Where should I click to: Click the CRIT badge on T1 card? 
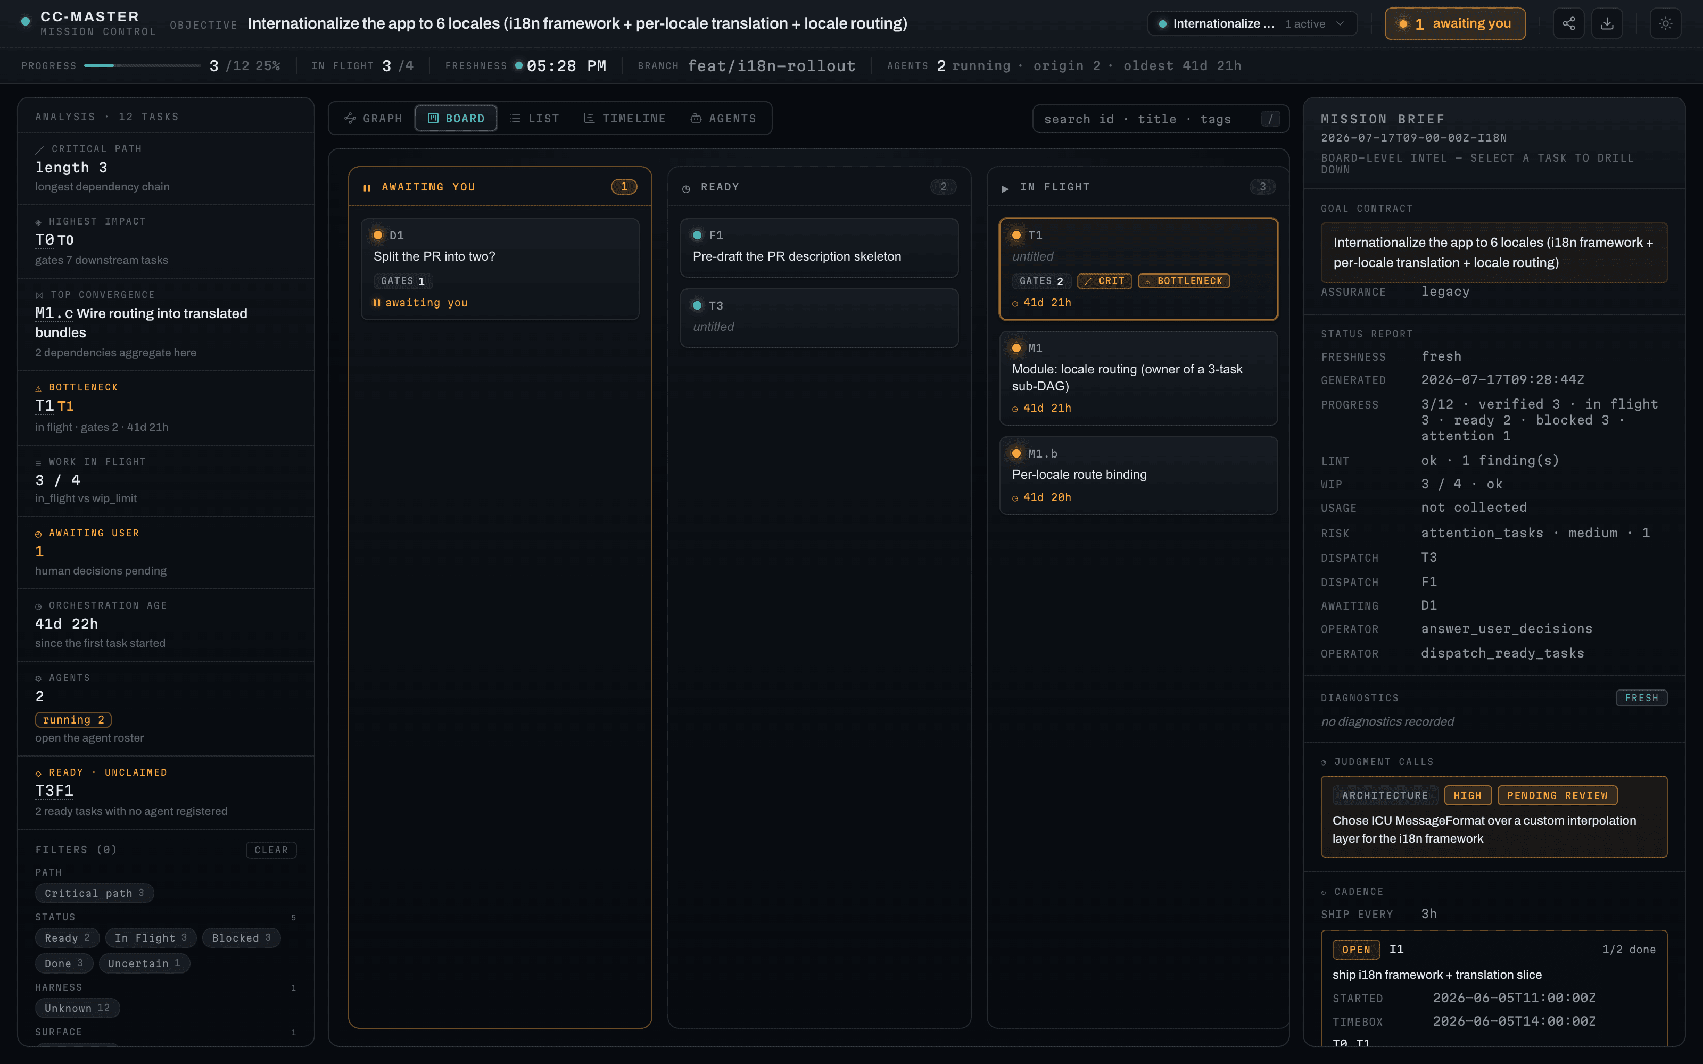tap(1104, 281)
